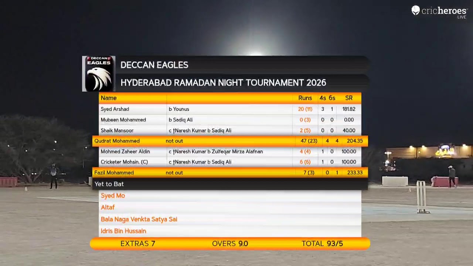Click Fazil Mohammed's runs 7 (3)
Image resolution: width=473 pixels, height=266 pixels.
pyautogui.click(x=309, y=173)
